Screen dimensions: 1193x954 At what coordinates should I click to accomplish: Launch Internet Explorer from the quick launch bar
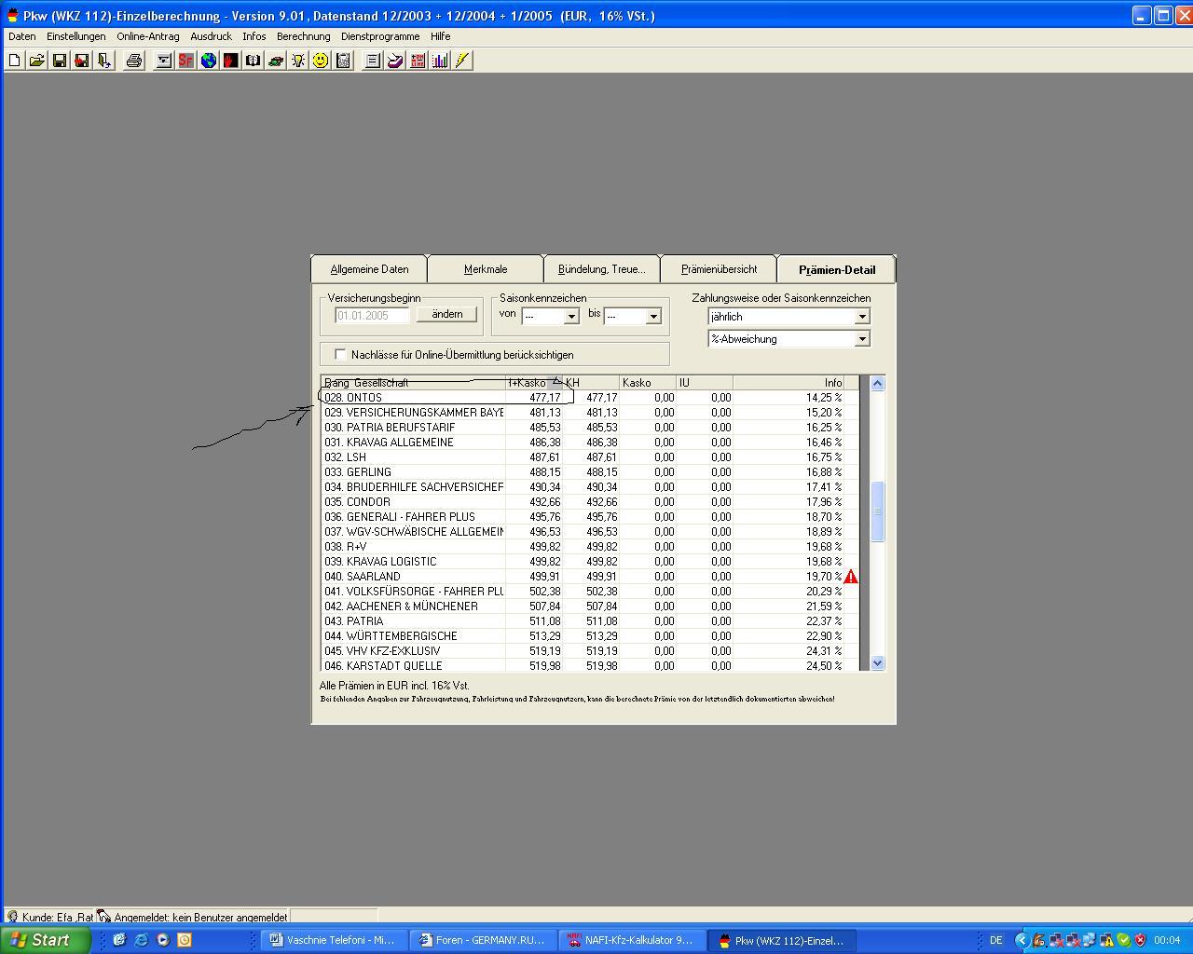point(141,940)
